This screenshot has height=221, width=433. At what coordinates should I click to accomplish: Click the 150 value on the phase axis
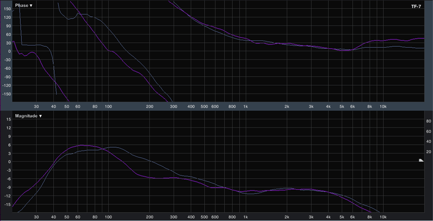coord(7,9)
